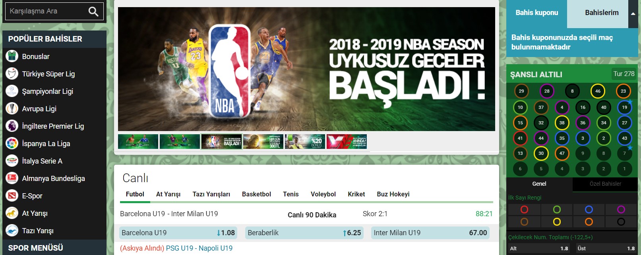Select the Tazı Yarışları live tab
641x255 pixels.
(x=211, y=194)
